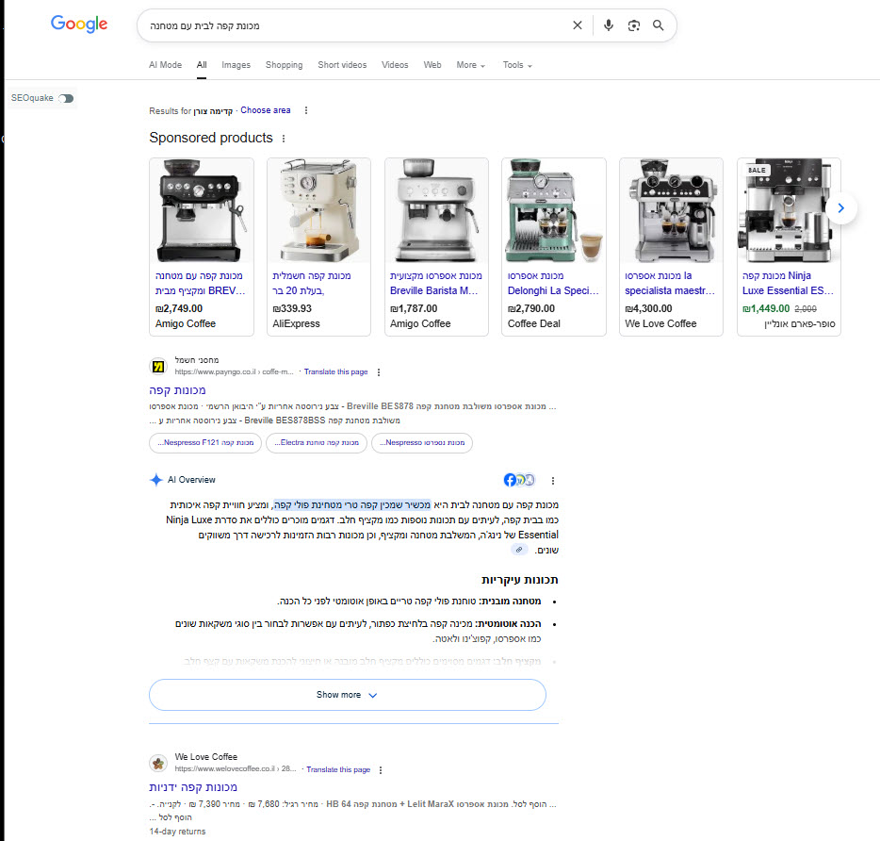Screen dimensions: 880x841
Task: Click the link icon below the AI Overview text
Action: tap(518, 549)
